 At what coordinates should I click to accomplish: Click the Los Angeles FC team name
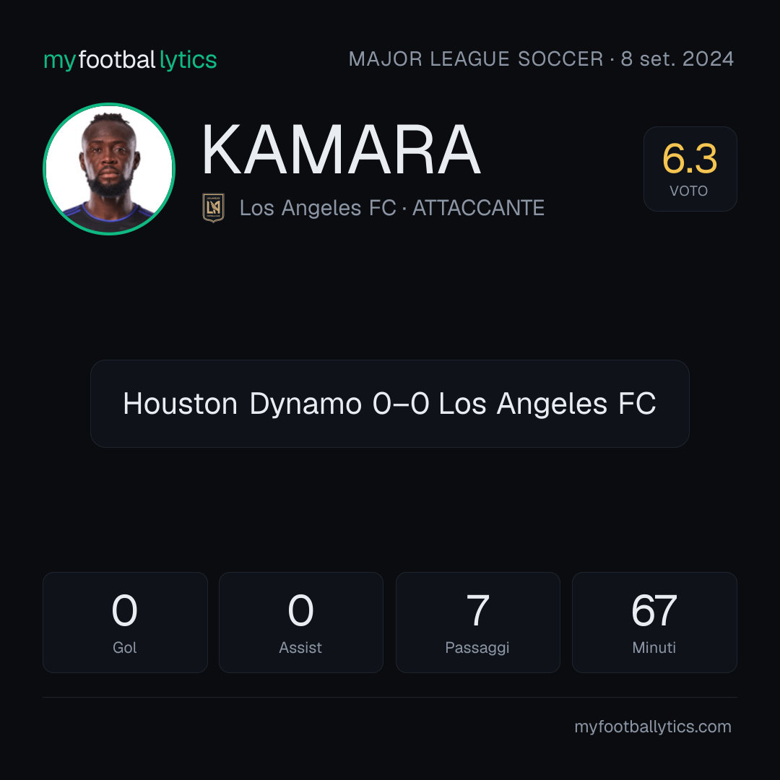(318, 208)
